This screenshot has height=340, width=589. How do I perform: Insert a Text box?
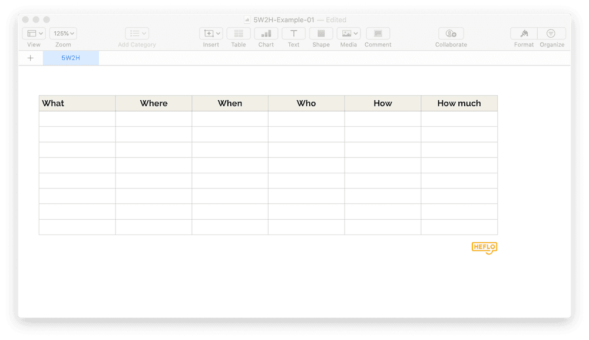(x=293, y=34)
